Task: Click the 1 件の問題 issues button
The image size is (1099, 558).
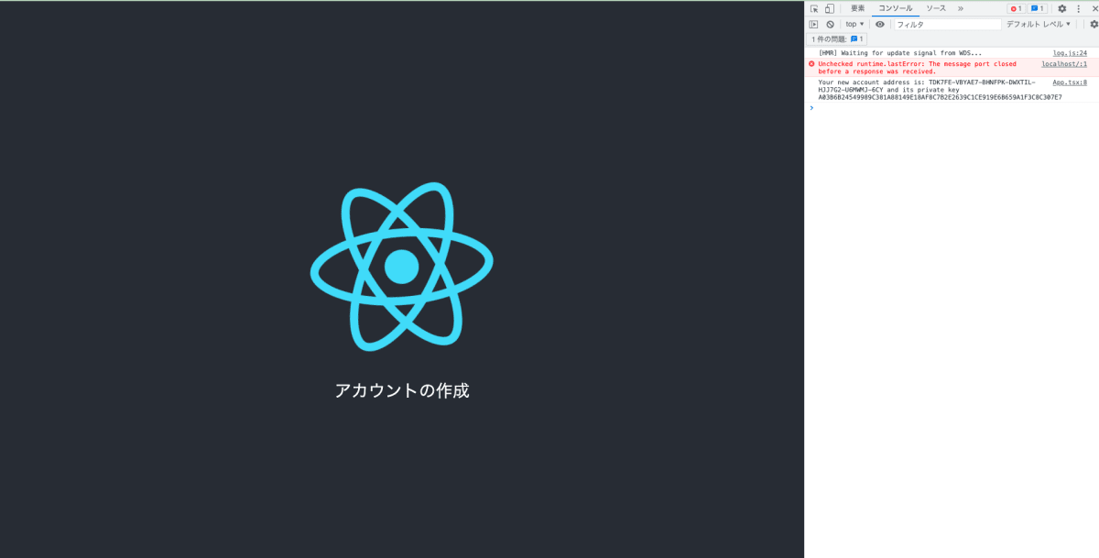Action: point(837,39)
